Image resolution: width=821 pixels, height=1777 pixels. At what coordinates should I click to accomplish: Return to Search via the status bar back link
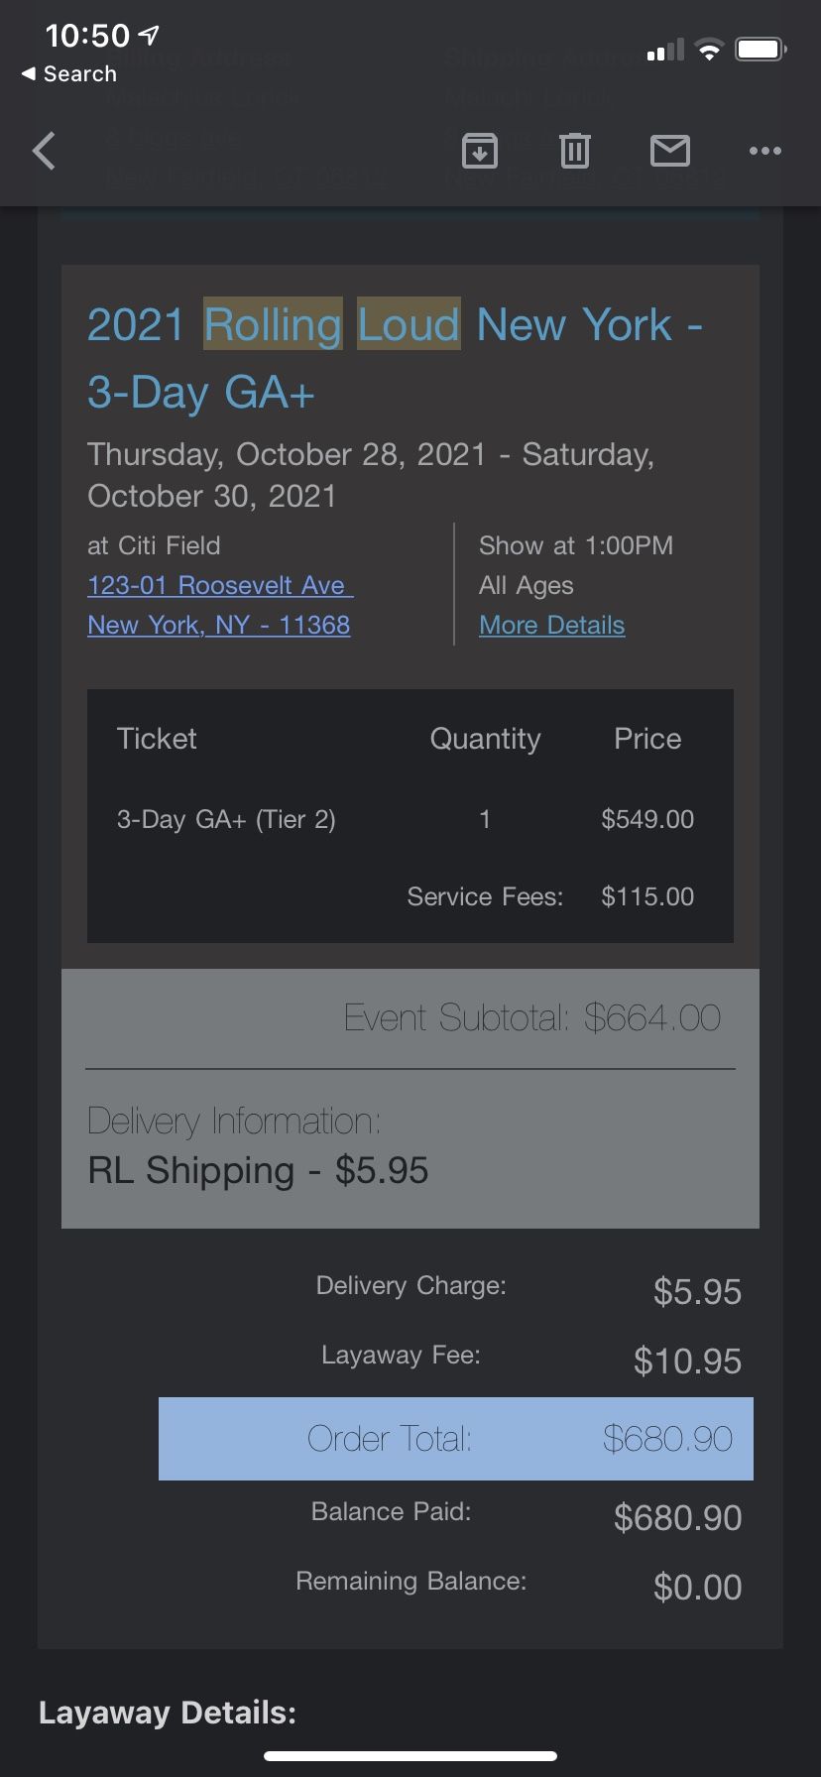(x=69, y=74)
